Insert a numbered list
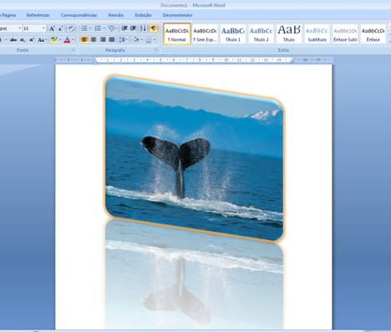Image resolution: width=391 pixels, height=332 pixels. coord(98,28)
